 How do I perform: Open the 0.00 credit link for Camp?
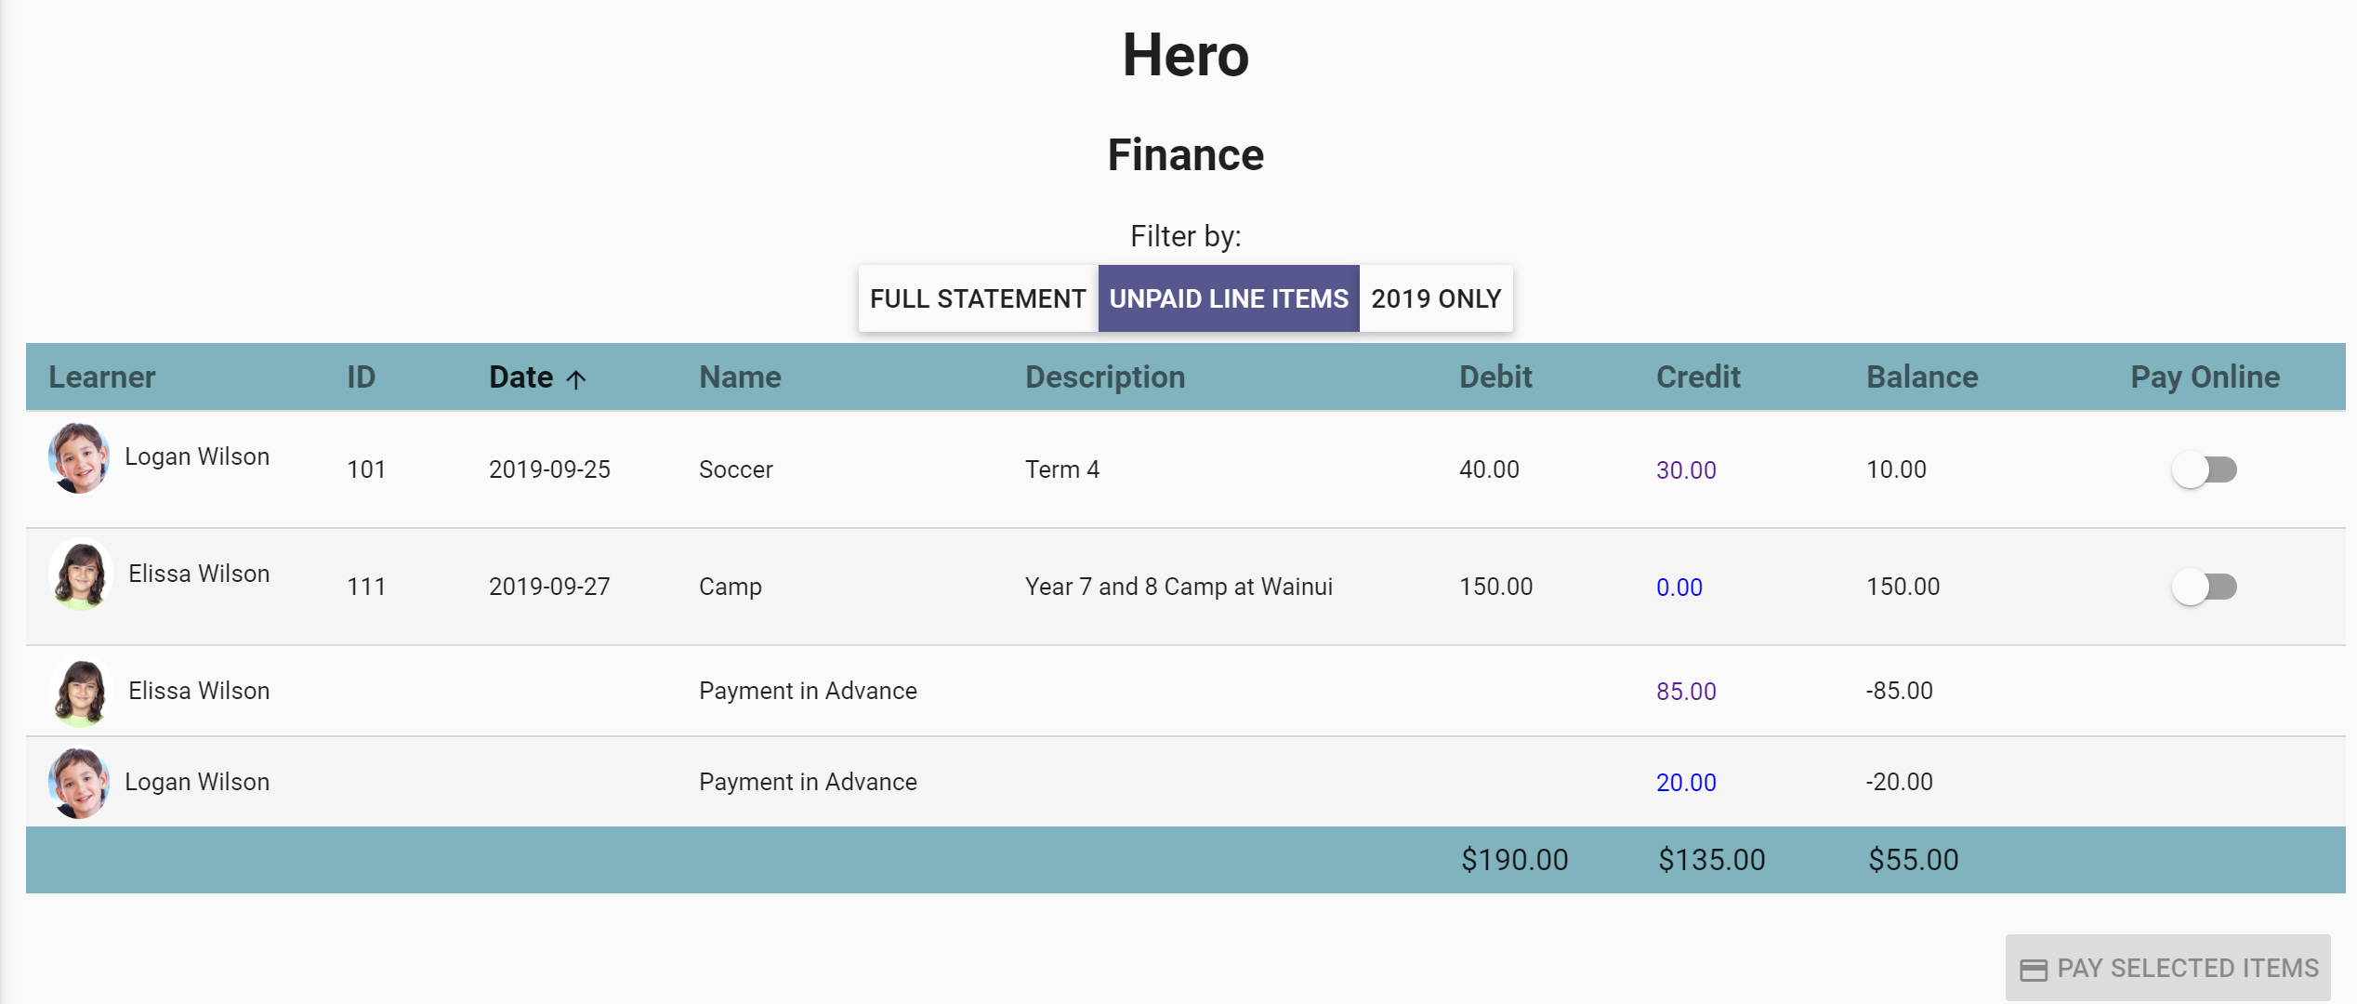pyautogui.click(x=1679, y=588)
